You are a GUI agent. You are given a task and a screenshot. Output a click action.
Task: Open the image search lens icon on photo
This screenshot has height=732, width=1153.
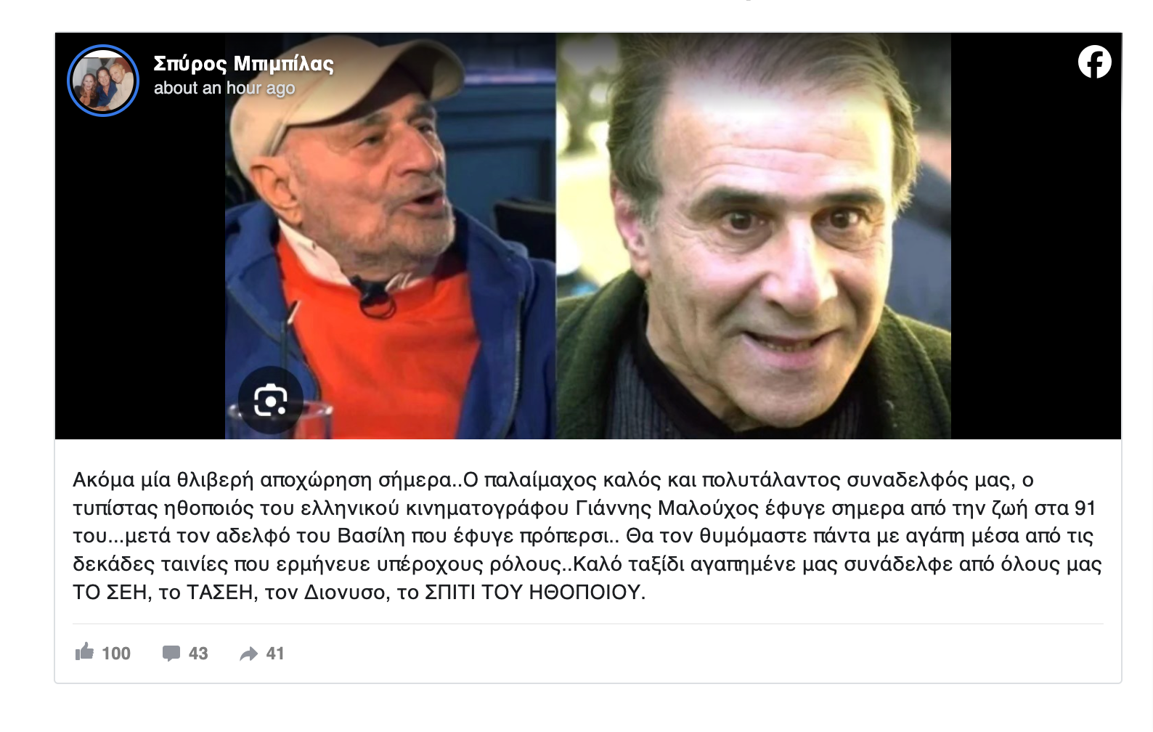pyautogui.click(x=271, y=400)
